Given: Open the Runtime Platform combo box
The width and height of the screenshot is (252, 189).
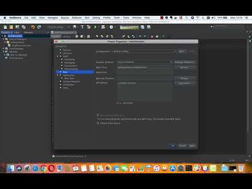Looking at the screenshot, I should click(x=145, y=62).
